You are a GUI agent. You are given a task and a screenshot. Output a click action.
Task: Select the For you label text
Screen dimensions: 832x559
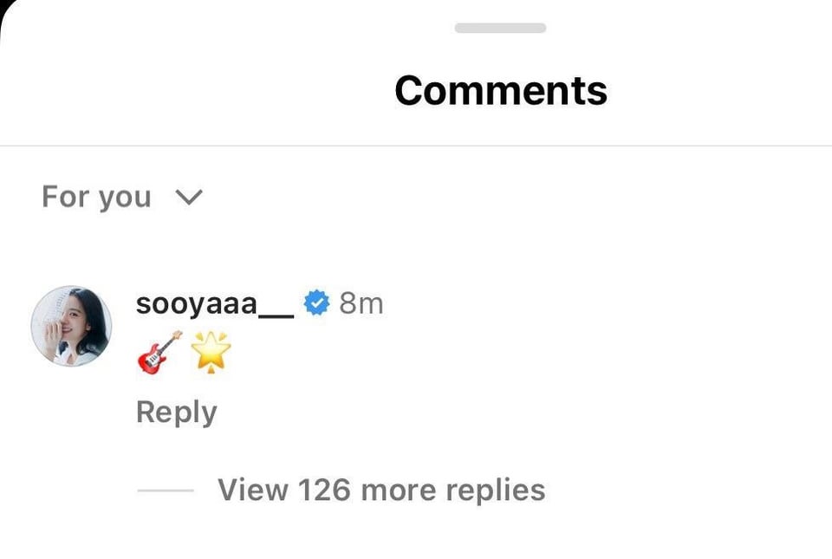tap(96, 198)
